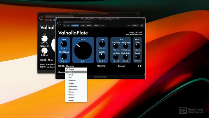Click the EQ LowFreq knob
209x118 pixels.
point(116,46)
